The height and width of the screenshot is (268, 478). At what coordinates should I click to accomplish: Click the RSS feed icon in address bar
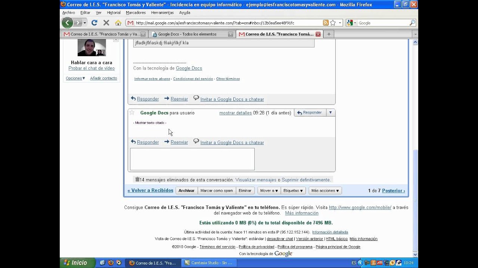(326, 23)
